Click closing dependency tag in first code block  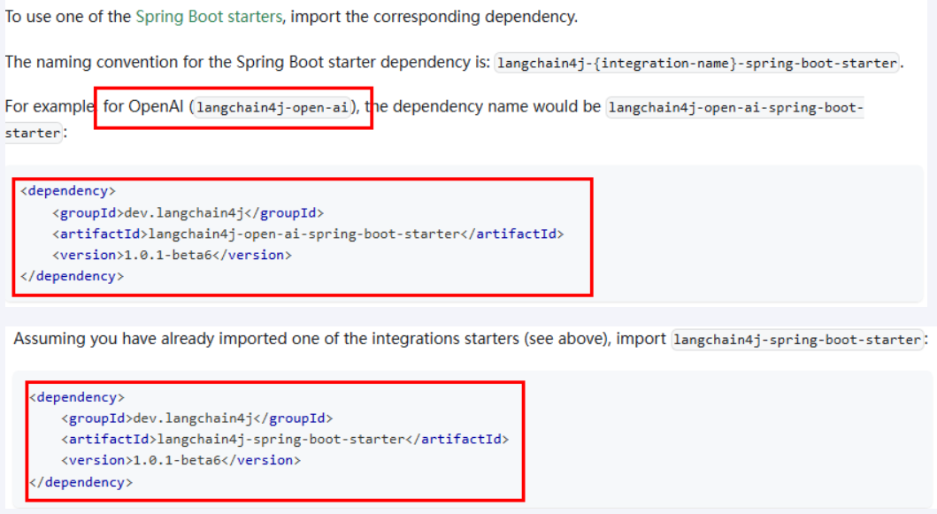pos(72,276)
